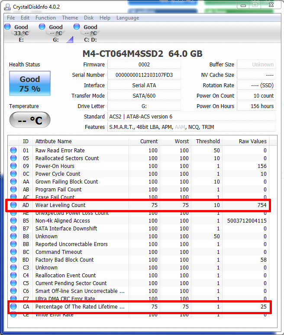Image resolution: width=284 pixels, height=335 pixels.
Task: Click status orb for Factory Bad Block Count
Action: (13, 259)
